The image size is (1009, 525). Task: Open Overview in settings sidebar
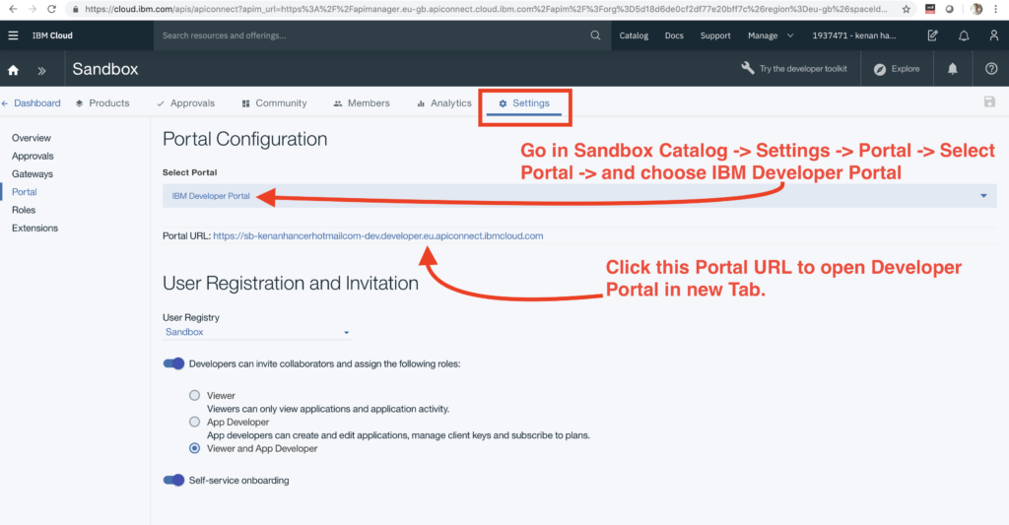point(31,138)
